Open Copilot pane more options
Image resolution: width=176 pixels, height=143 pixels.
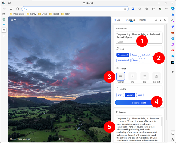160,20
